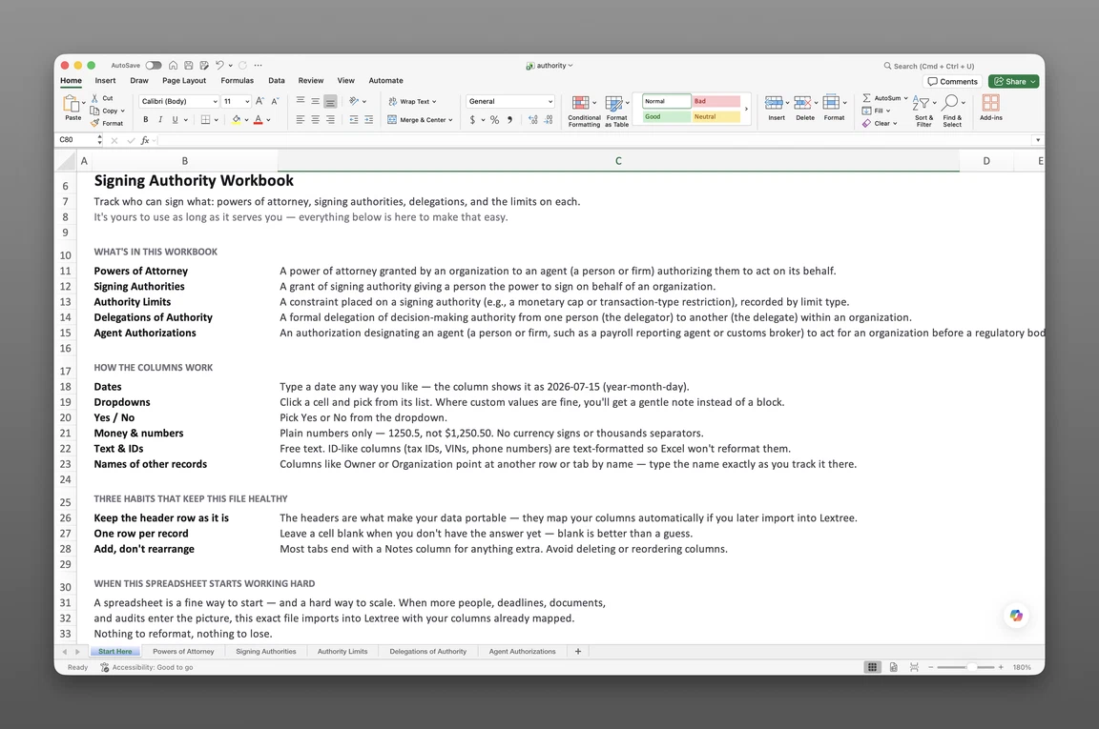The height and width of the screenshot is (729, 1099).
Task: Open the Formulas ribbon tab
Action: pyautogui.click(x=237, y=81)
